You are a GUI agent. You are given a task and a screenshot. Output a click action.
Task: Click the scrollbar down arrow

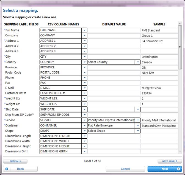tap(180, 152)
